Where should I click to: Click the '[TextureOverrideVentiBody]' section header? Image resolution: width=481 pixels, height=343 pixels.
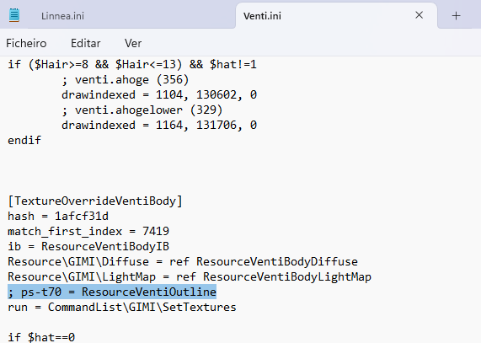(x=95, y=201)
